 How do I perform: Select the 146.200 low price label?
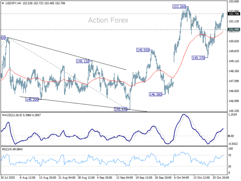[x=32, y=99]
